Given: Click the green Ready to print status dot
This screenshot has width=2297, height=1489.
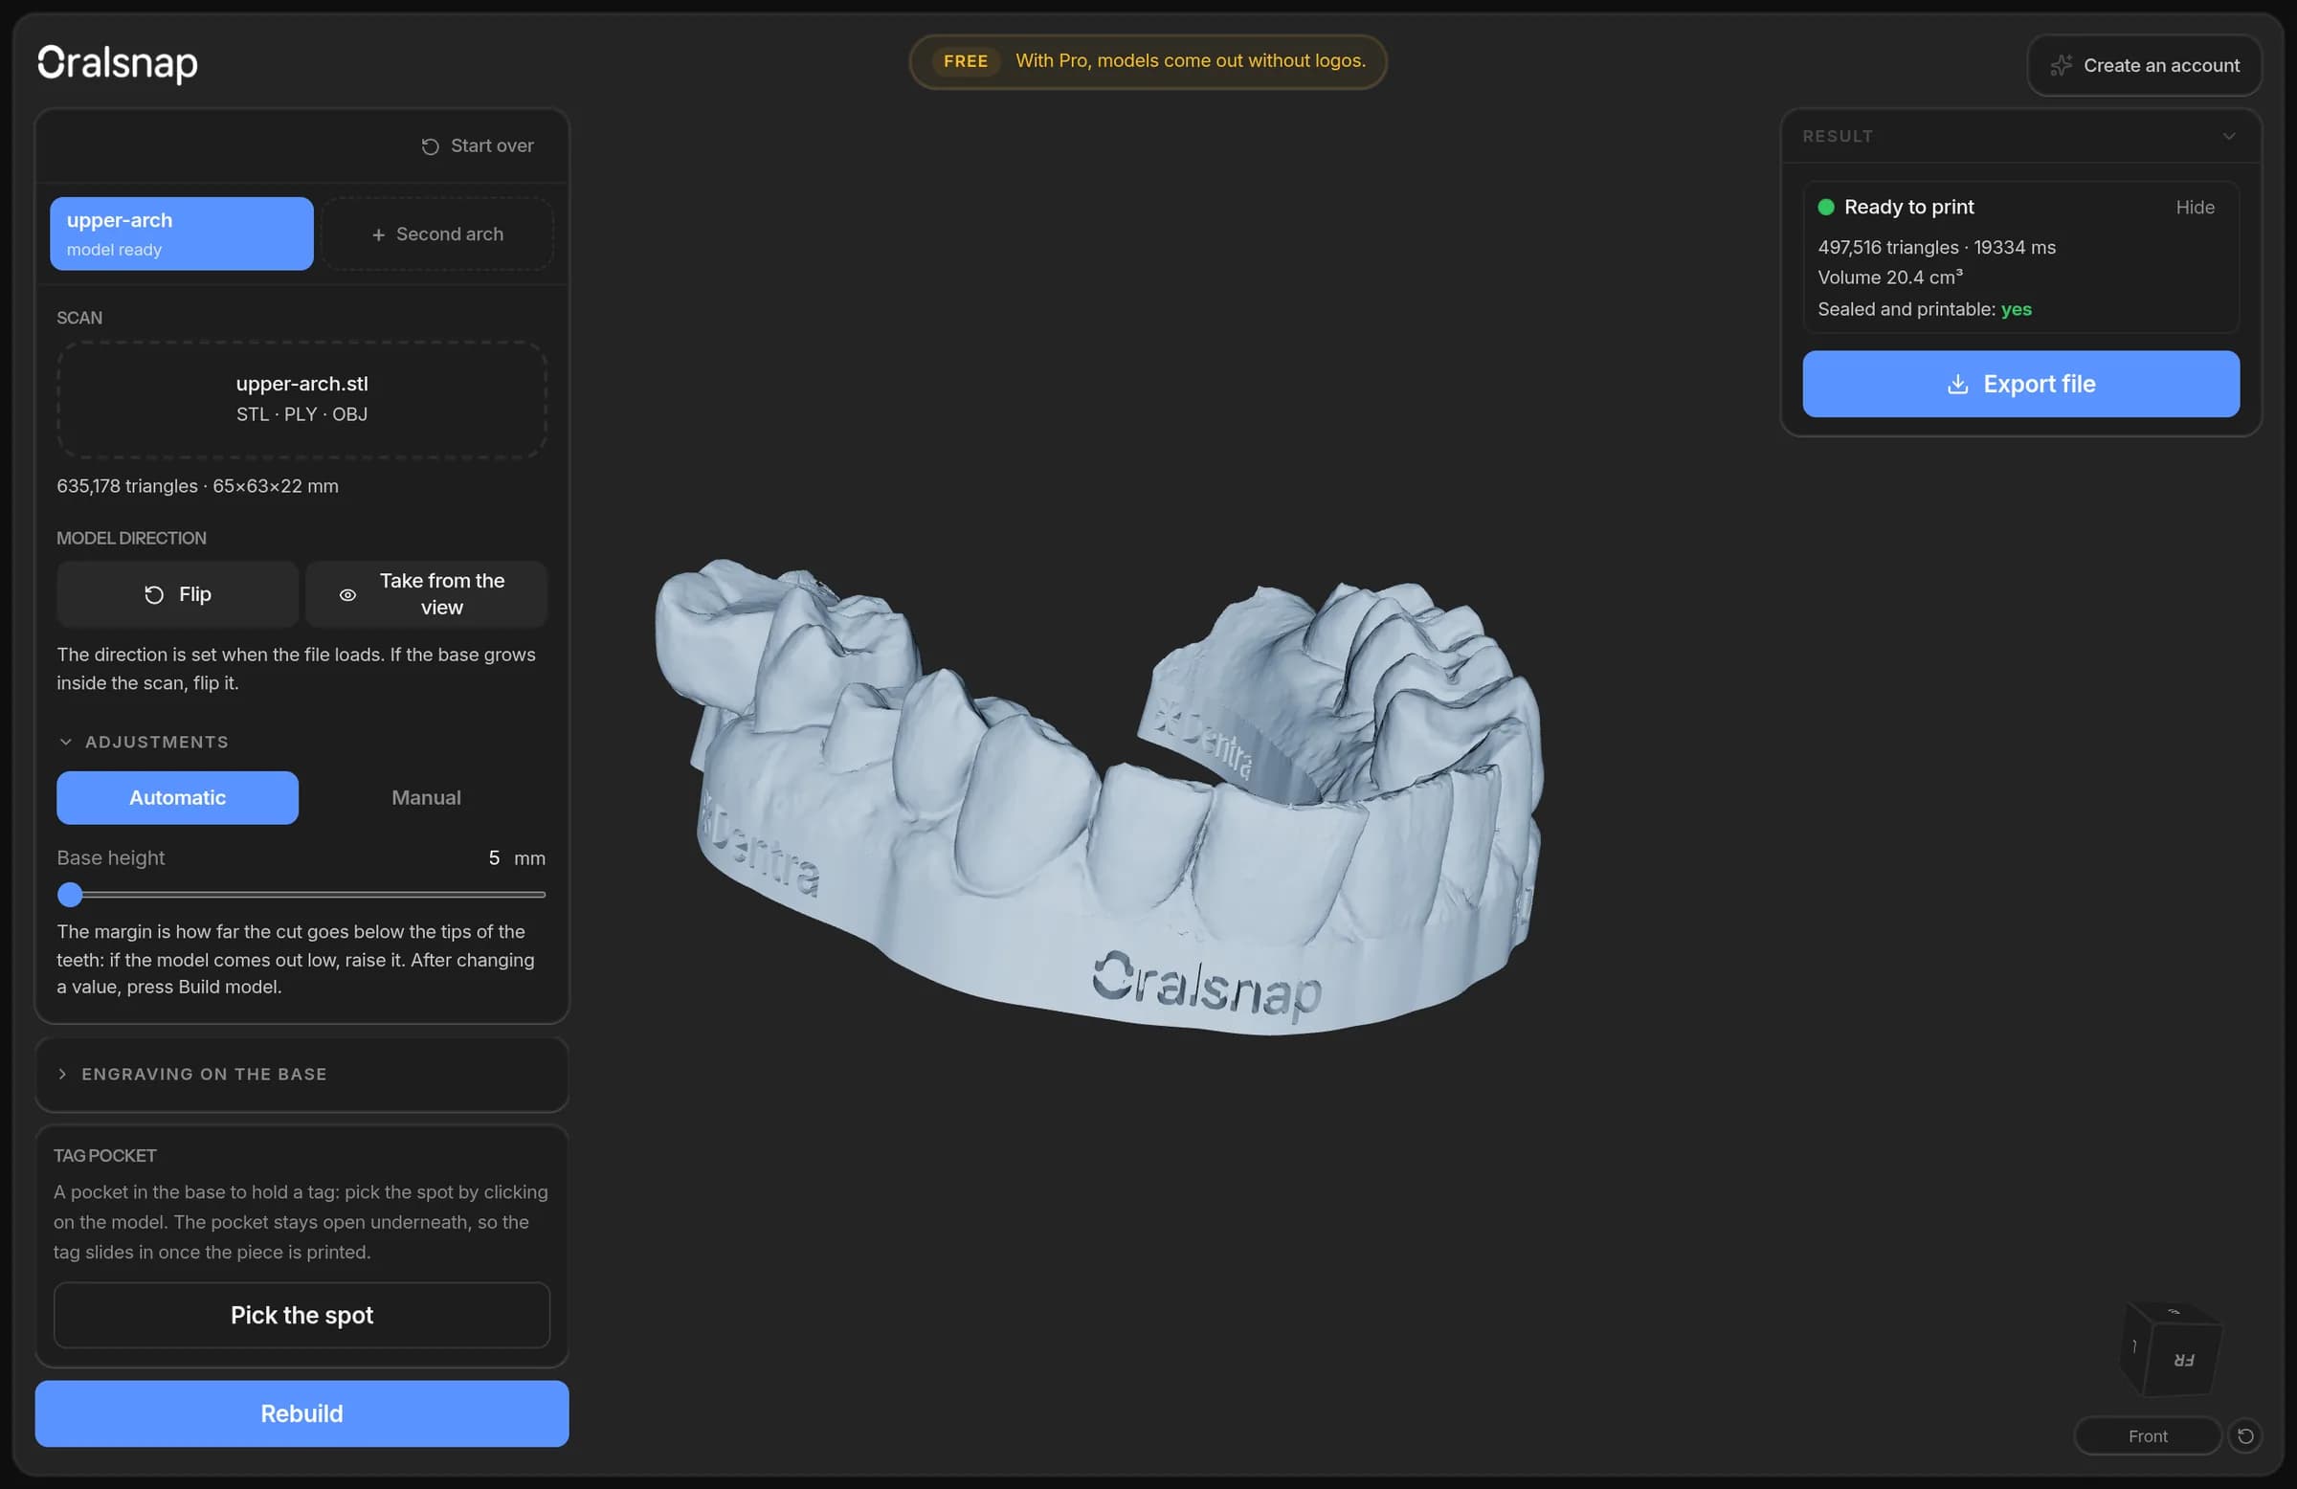Looking at the screenshot, I should coord(1826,207).
